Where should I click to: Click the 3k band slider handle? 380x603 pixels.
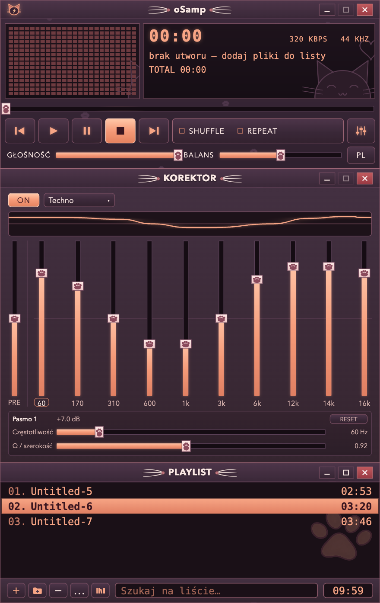tap(222, 318)
